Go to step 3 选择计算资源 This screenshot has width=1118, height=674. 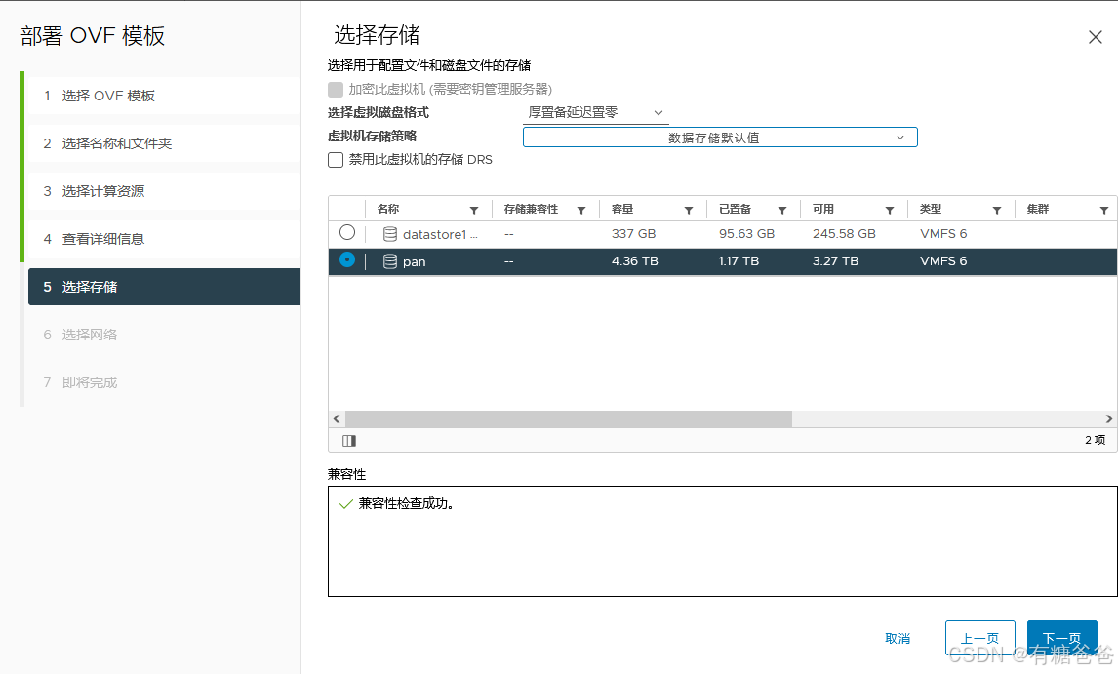coord(164,191)
